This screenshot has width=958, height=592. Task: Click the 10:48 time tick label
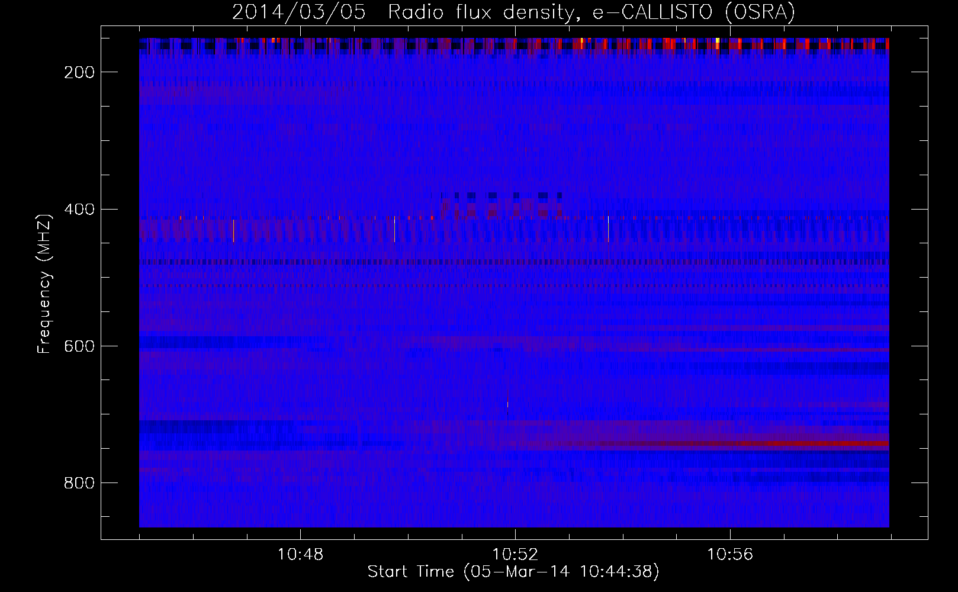(300, 554)
